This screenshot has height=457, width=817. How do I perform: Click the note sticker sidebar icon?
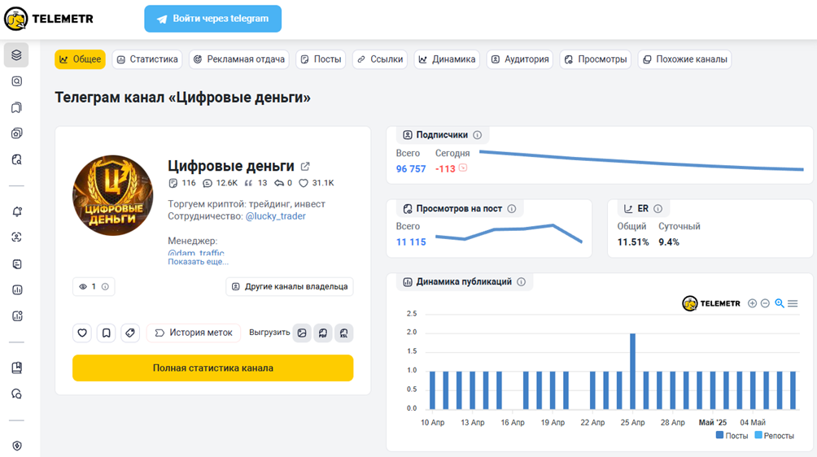click(16, 264)
